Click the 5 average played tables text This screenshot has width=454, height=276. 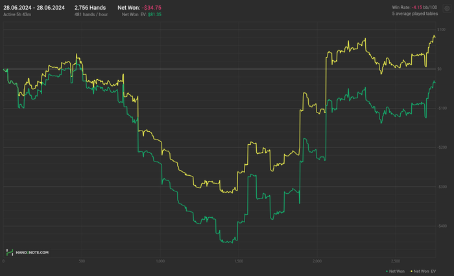pos(420,14)
